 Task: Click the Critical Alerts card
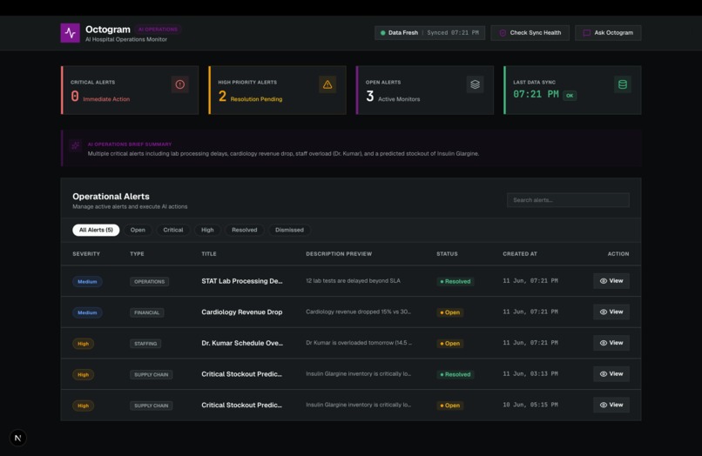[x=130, y=90]
